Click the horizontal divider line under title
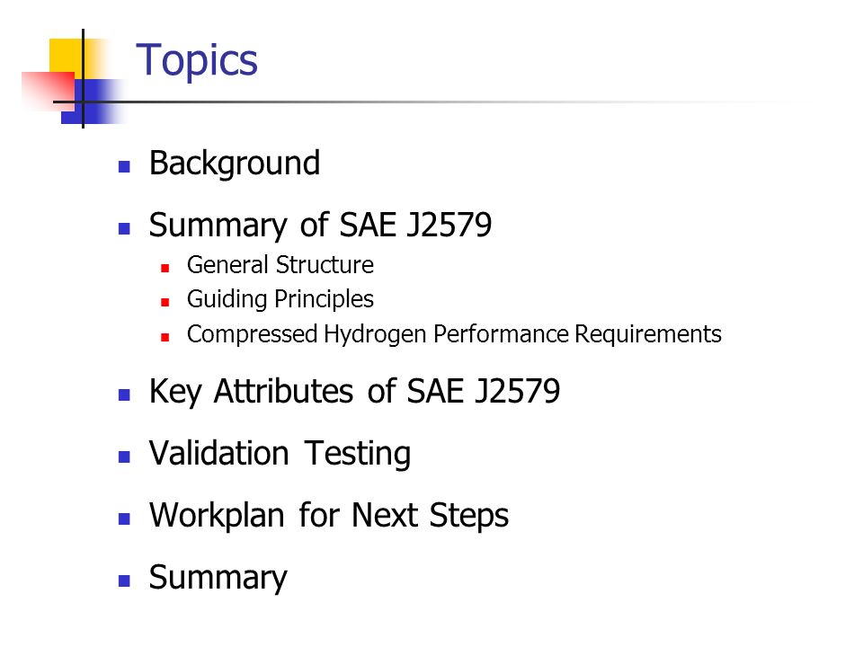 tap(418, 102)
